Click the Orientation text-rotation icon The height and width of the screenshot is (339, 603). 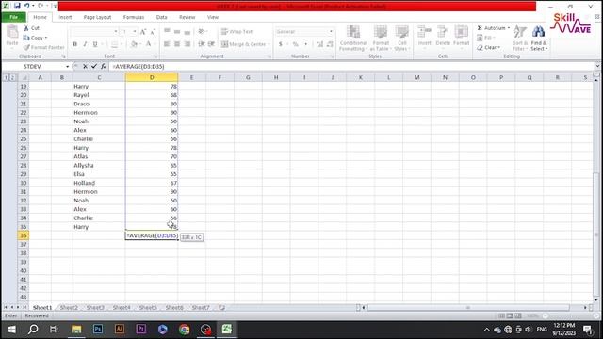pos(202,31)
